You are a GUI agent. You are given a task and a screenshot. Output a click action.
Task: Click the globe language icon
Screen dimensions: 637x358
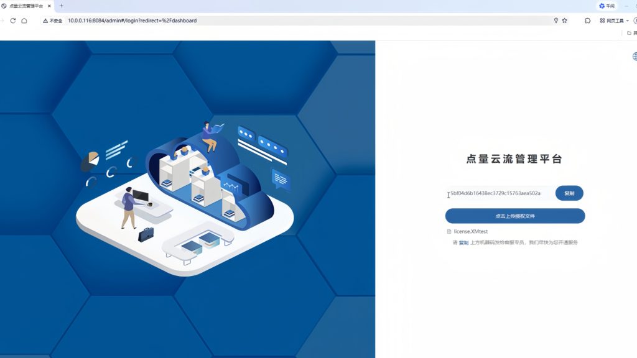point(635,57)
